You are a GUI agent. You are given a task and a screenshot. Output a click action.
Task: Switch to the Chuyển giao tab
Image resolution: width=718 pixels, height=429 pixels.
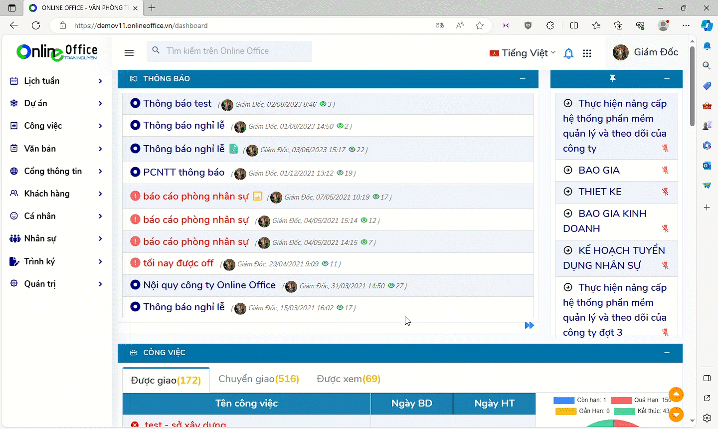click(258, 379)
